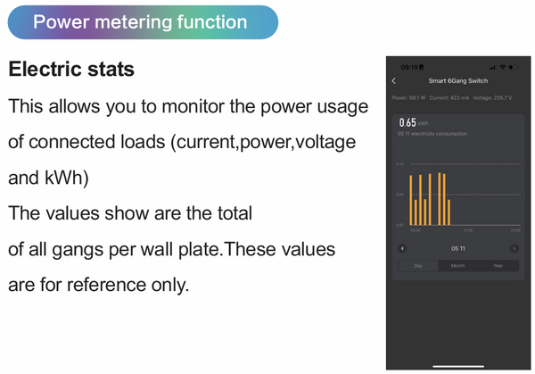The width and height of the screenshot is (535, 374).
Task: Select the Day tab
Action: point(417,266)
